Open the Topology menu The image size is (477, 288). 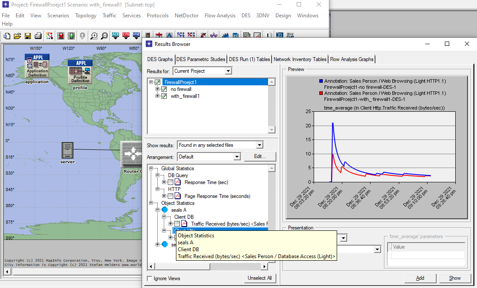[x=86, y=16]
